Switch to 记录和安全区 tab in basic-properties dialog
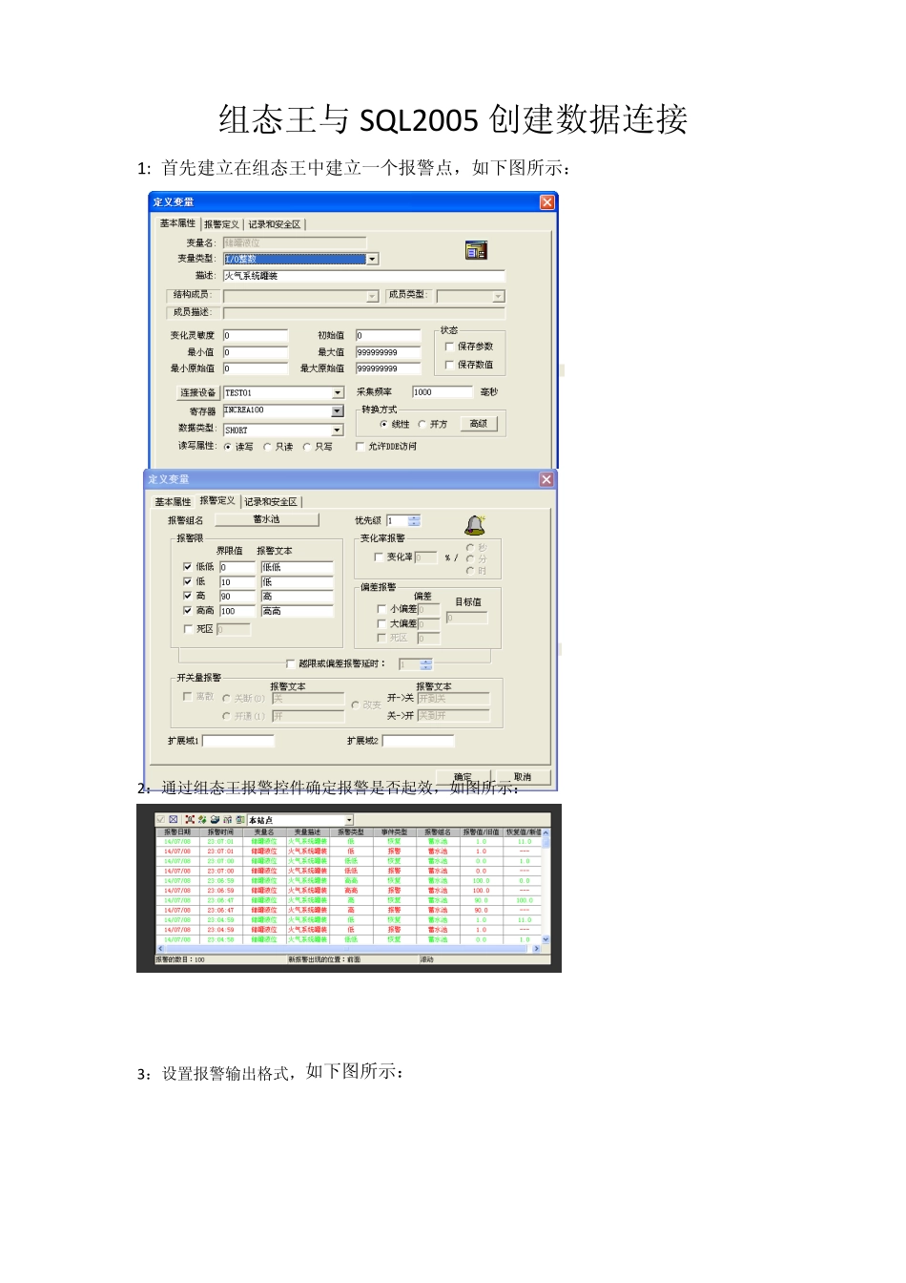The width and height of the screenshot is (906, 1283). coord(275,224)
